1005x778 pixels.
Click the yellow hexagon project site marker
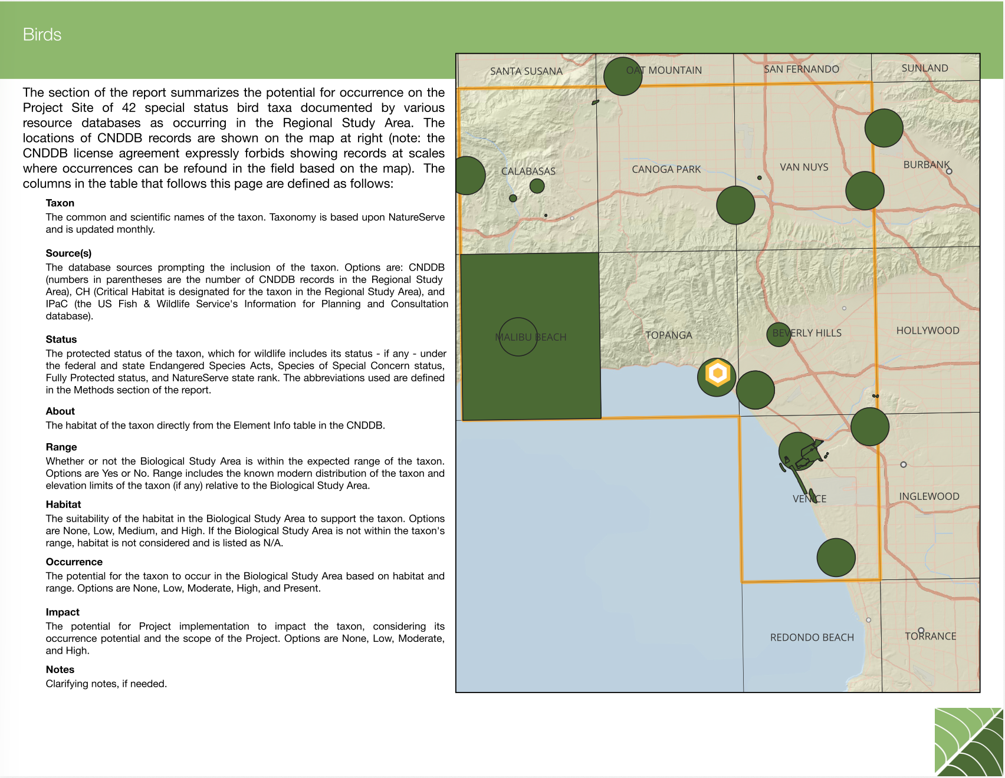pos(718,373)
